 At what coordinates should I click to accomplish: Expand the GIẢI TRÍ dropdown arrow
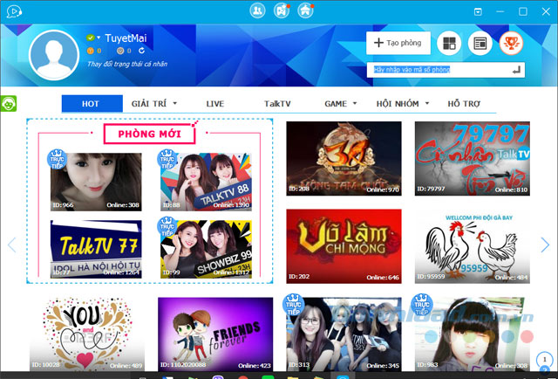pyautogui.click(x=174, y=103)
